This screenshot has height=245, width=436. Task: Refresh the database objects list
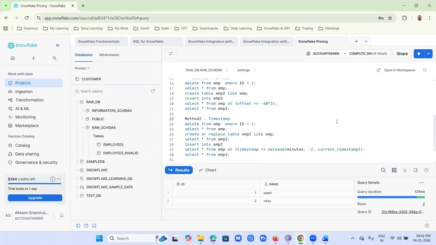click(x=153, y=91)
